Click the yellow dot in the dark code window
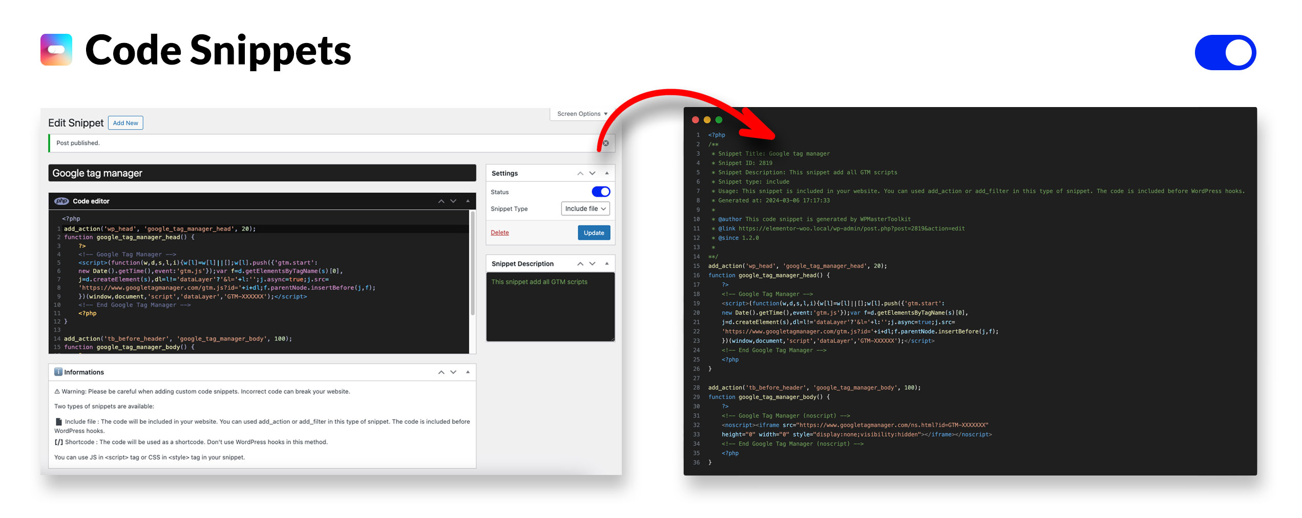Image resolution: width=1302 pixels, height=518 pixels. (707, 120)
